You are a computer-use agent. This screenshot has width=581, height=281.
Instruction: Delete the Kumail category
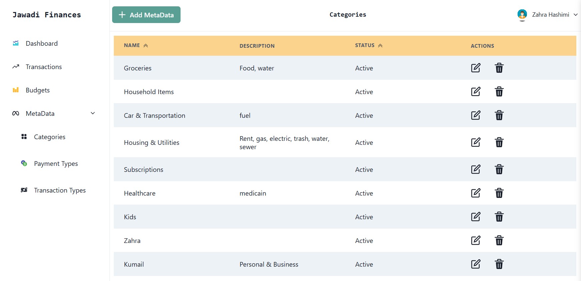(499, 264)
